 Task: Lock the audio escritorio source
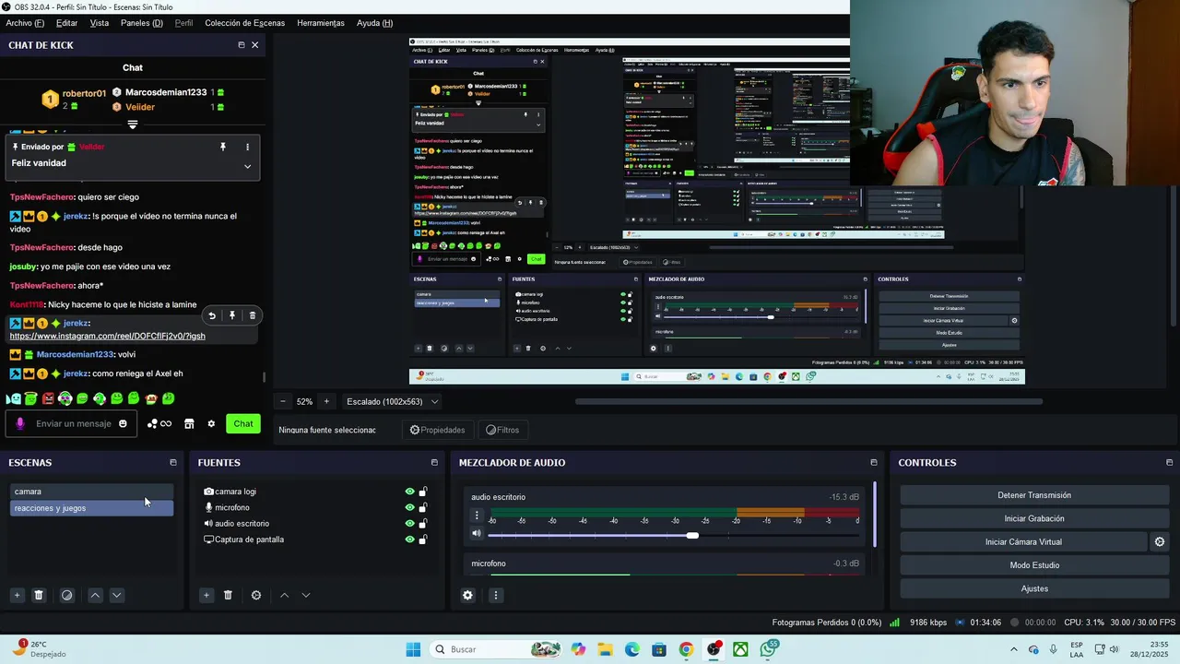pos(423,523)
